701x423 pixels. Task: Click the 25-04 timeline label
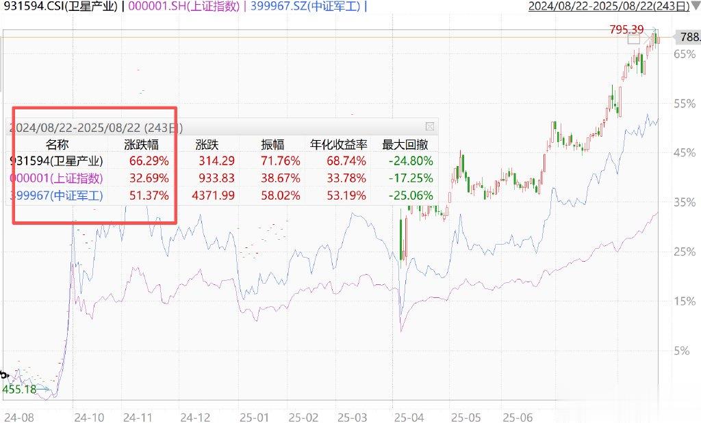[x=409, y=418]
